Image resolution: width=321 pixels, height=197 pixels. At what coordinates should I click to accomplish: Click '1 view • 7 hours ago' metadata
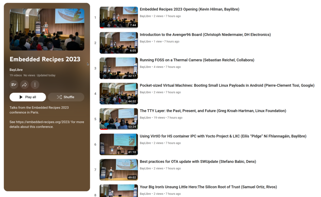[166, 41]
